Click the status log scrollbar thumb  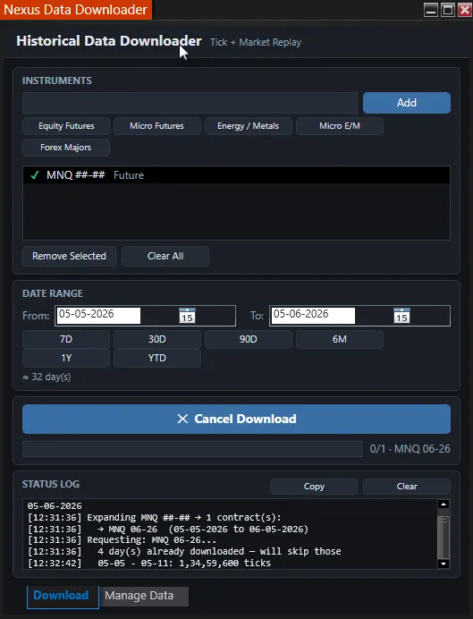click(x=443, y=537)
